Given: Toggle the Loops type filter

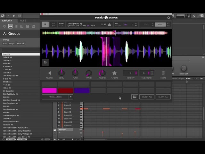Looking at the screenshot, I should [12, 44].
